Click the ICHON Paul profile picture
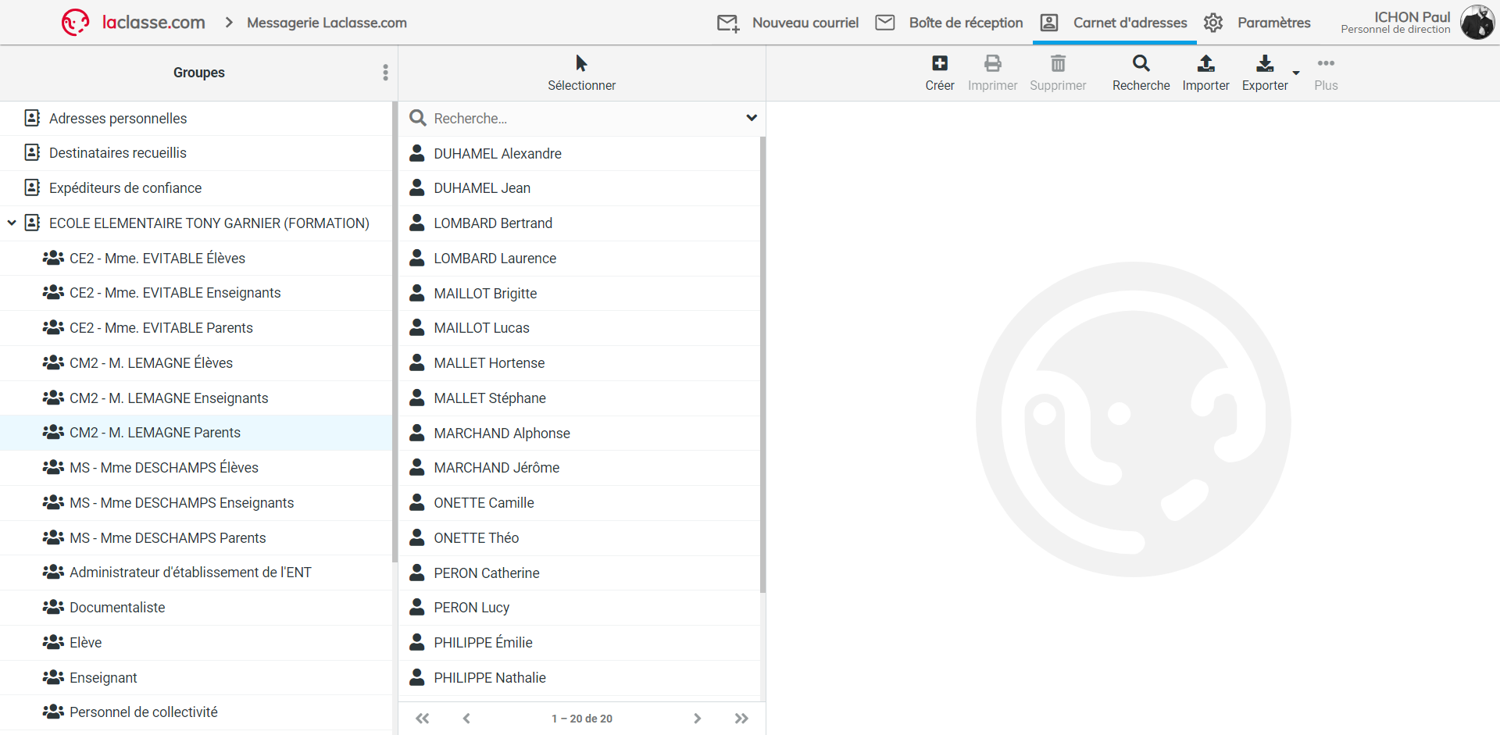 point(1477,23)
